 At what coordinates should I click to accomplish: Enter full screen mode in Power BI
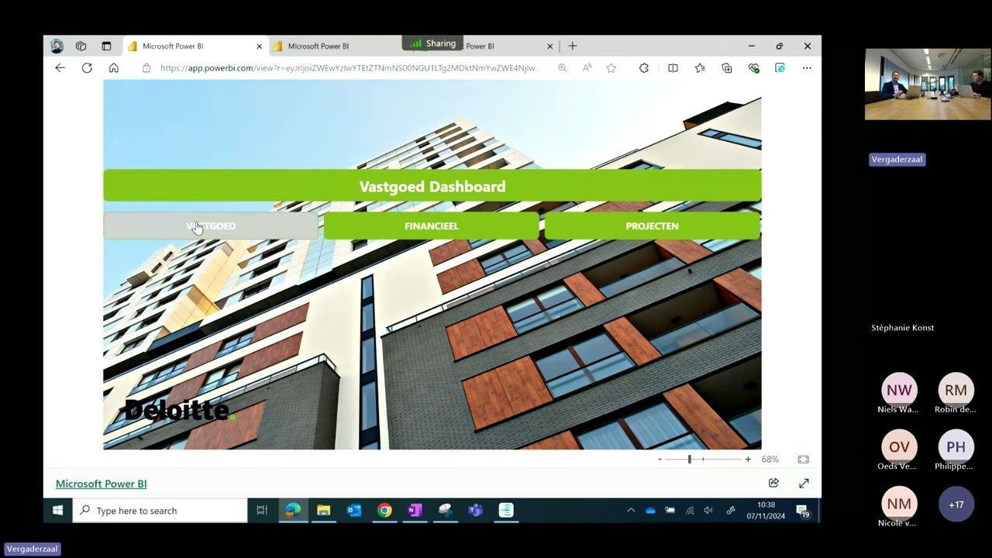[x=804, y=483]
